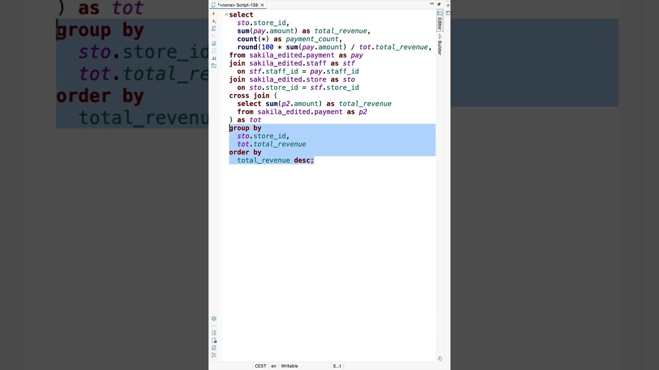This screenshot has height=370, width=659.
Task: Place cursor on 'from sakila_edited.payment as pay' line
Action: pyautogui.click(x=296, y=55)
